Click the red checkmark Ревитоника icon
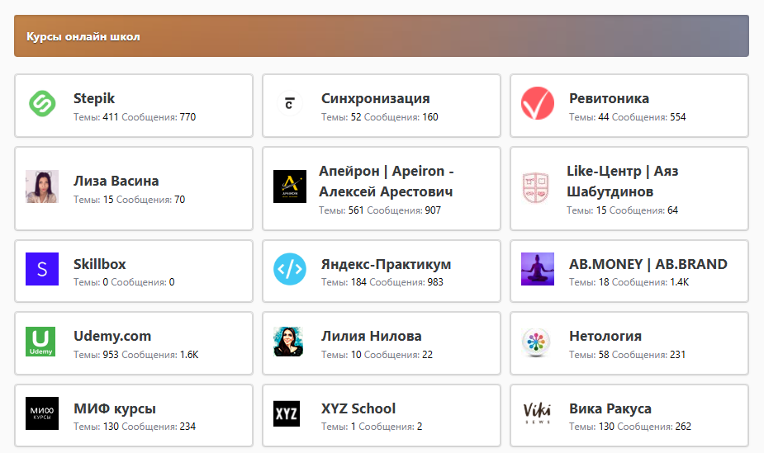 pos(538,104)
